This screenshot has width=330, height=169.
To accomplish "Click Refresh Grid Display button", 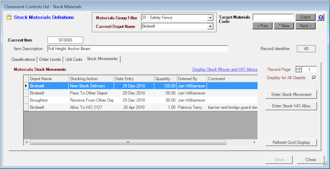I will coord(291,142).
